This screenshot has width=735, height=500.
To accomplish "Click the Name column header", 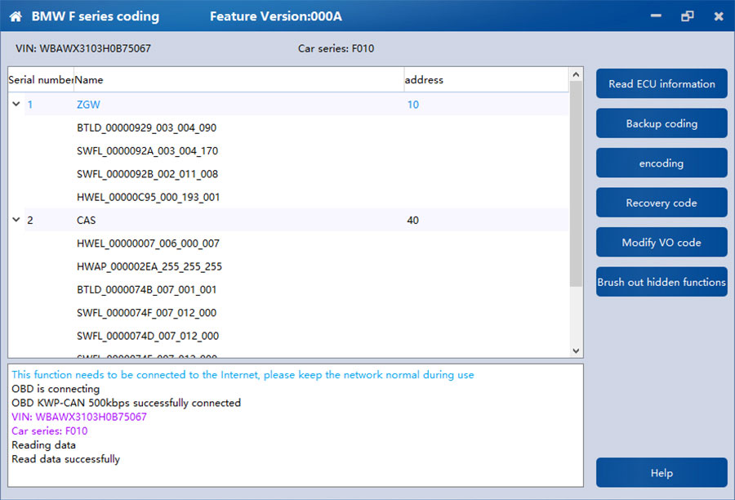I will click(238, 80).
